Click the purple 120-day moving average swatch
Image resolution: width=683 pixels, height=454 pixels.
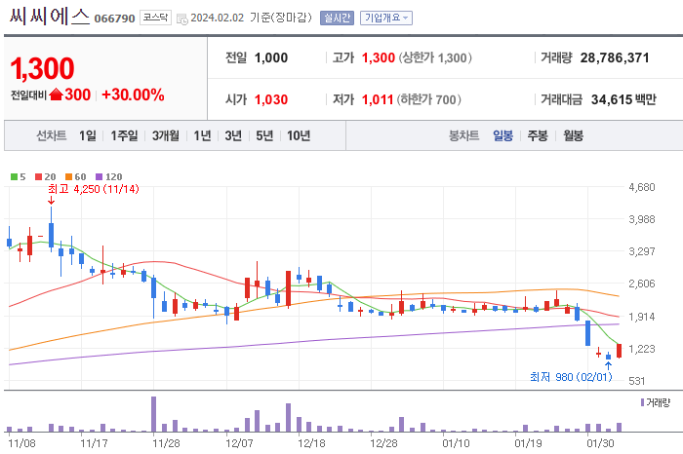pos(99,177)
